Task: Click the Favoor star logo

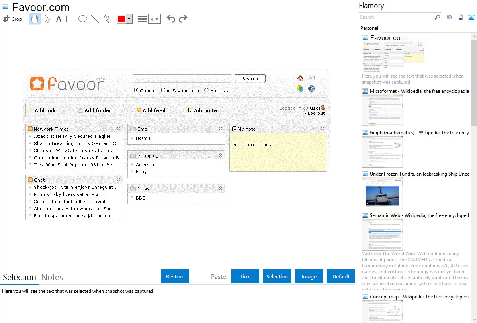Action: tap(37, 83)
